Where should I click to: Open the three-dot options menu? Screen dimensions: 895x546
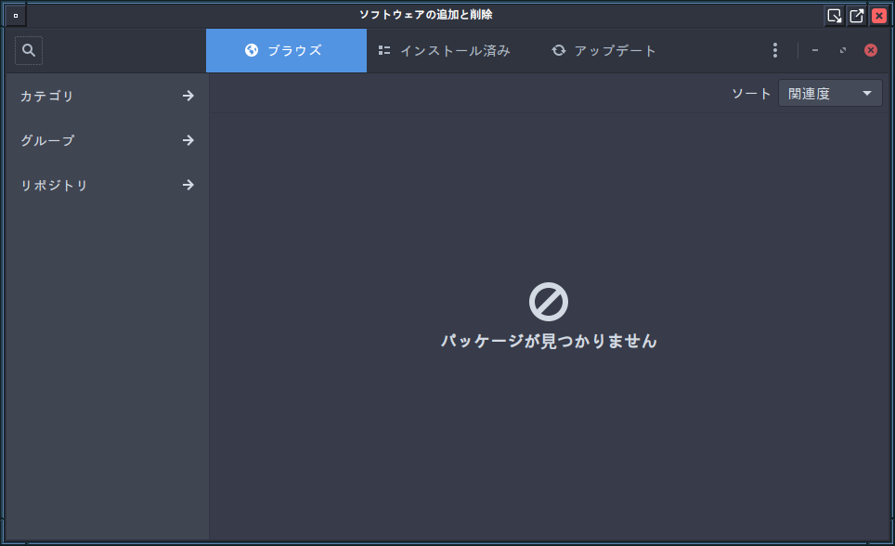click(x=774, y=50)
